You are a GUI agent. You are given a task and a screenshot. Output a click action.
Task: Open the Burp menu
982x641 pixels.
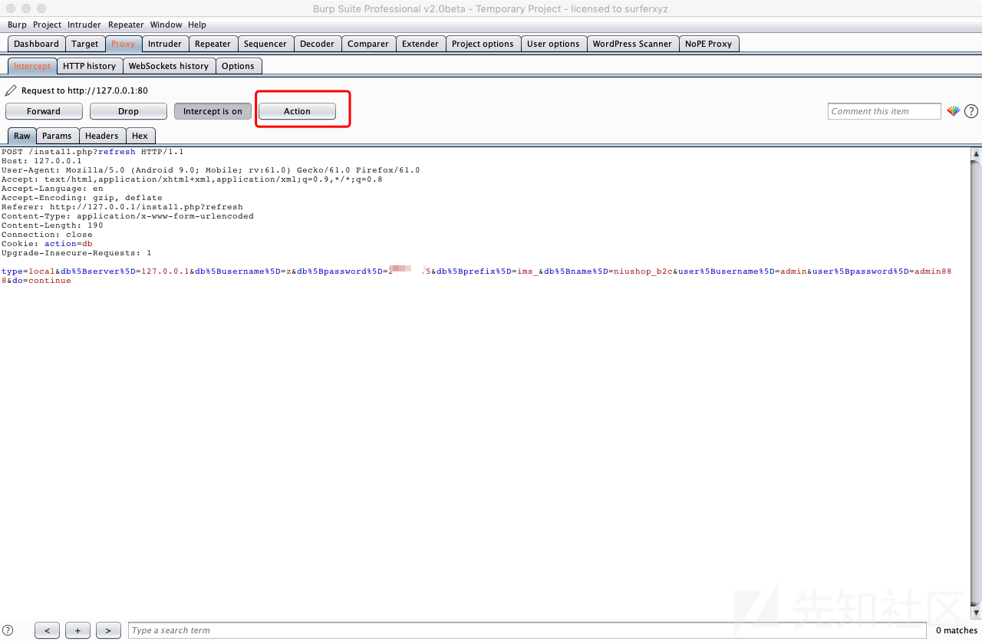click(x=17, y=25)
